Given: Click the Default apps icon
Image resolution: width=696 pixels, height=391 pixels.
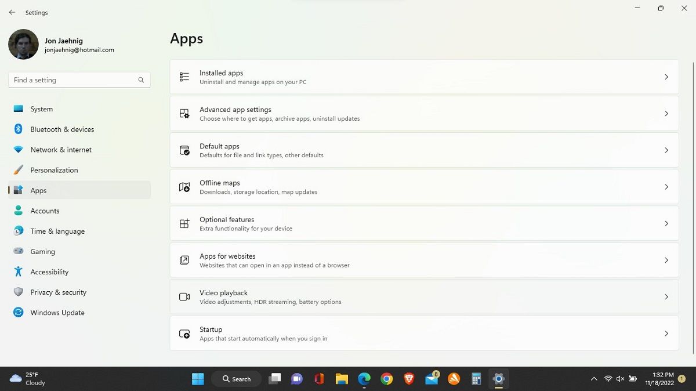Looking at the screenshot, I should coord(184,150).
